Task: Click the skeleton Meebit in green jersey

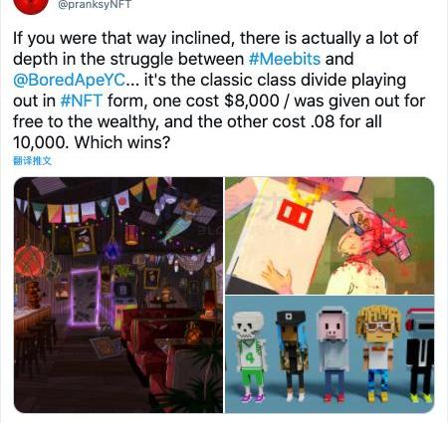Action: click(x=251, y=356)
